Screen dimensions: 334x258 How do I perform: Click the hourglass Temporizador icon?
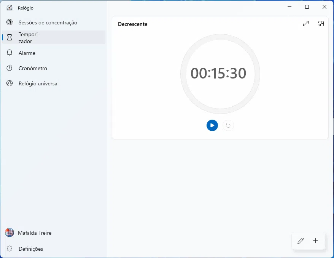pyautogui.click(x=10, y=38)
